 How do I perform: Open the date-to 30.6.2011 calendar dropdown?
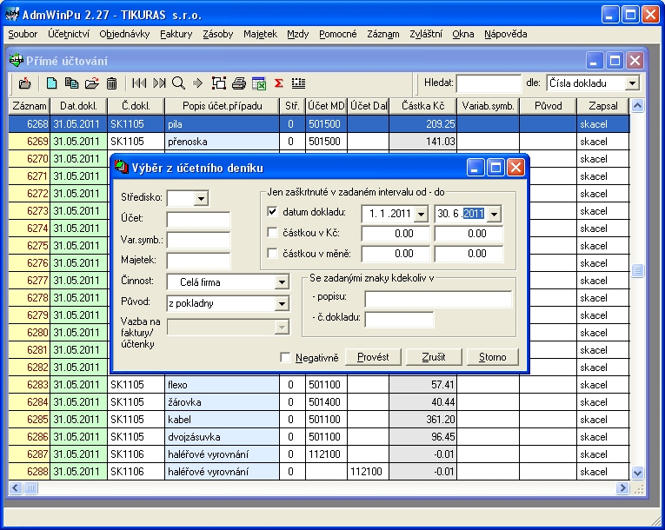click(494, 214)
